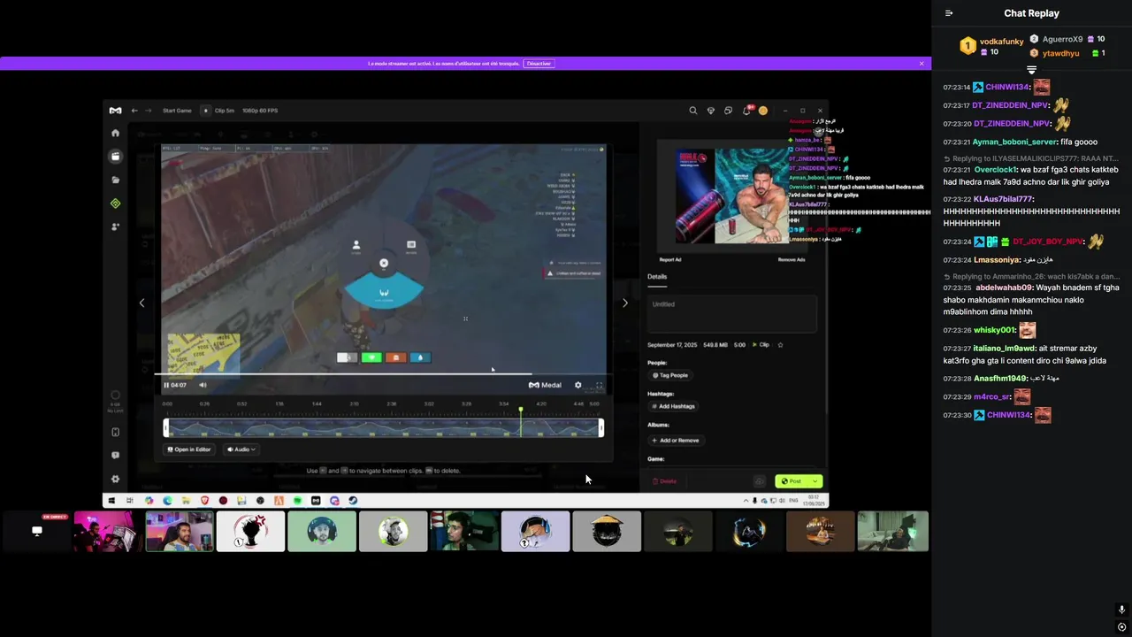Image resolution: width=1132 pixels, height=637 pixels.
Task: Expand the chat leaderboard chevron
Action: click(x=1031, y=69)
